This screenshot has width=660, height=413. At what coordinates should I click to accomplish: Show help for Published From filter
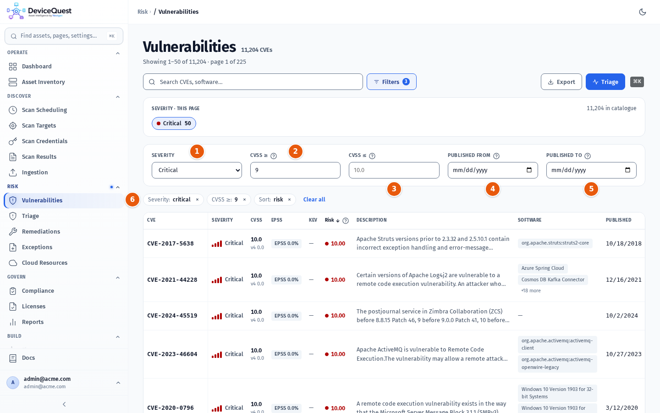coord(496,156)
